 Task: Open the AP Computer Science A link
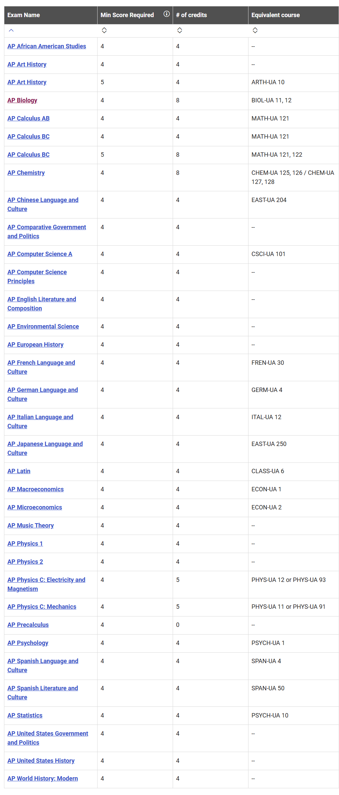[40, 254]
